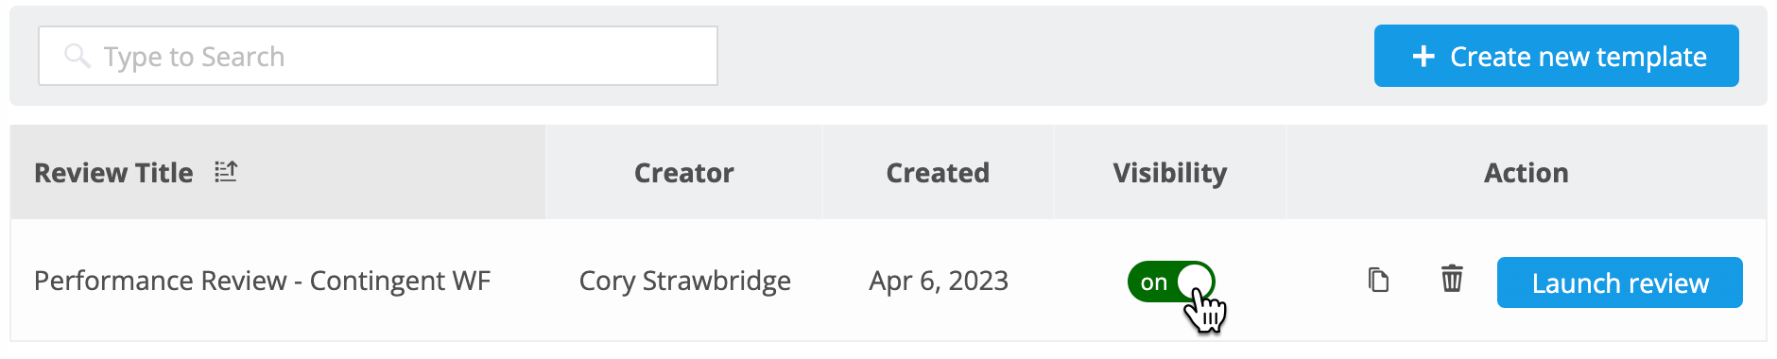Image resolution: width=1777 pixels, height=359 pixels.
Task: Delete the template using the trash icon
Action: click(1452, 279)
